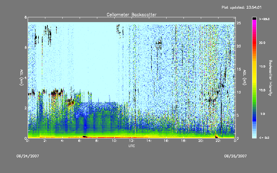Click the 'AGL (kft)' right axis label
The image size is (277, 173).
244,78
